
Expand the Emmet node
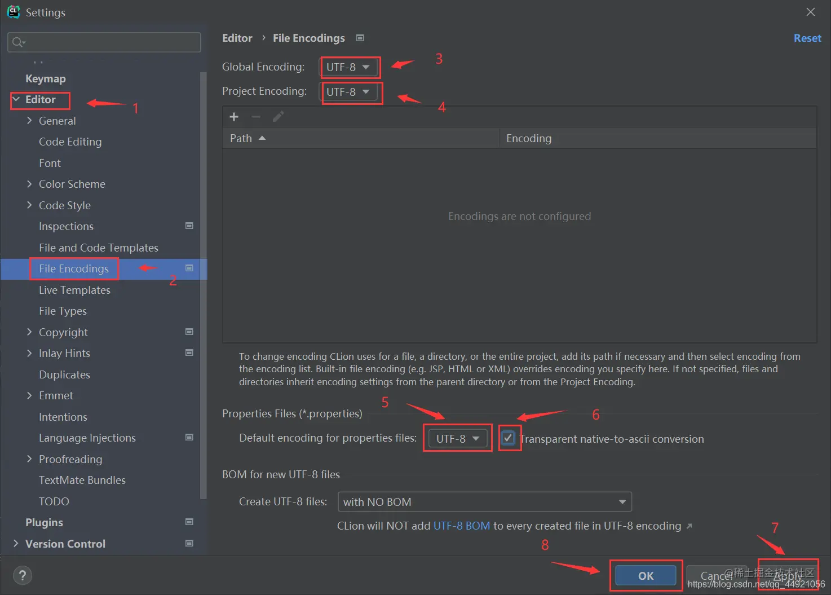pos(29,395)
